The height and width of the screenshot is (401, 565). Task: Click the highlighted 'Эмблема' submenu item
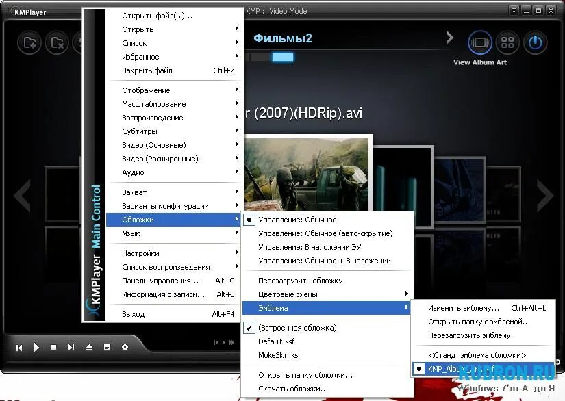(327, 308)
